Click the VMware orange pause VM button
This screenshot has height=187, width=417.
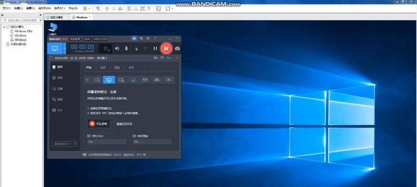tap(85, 8)
